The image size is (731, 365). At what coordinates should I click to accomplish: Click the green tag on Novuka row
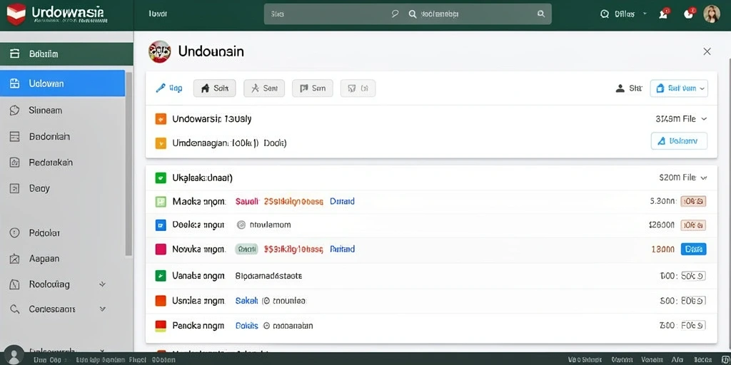[x=246, y=249]
